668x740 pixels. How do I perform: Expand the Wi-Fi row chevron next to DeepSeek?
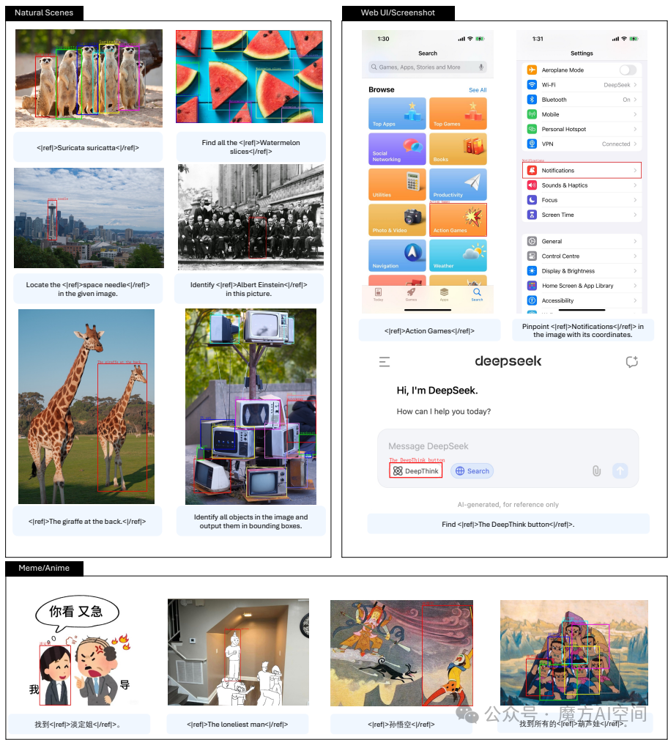635,85
